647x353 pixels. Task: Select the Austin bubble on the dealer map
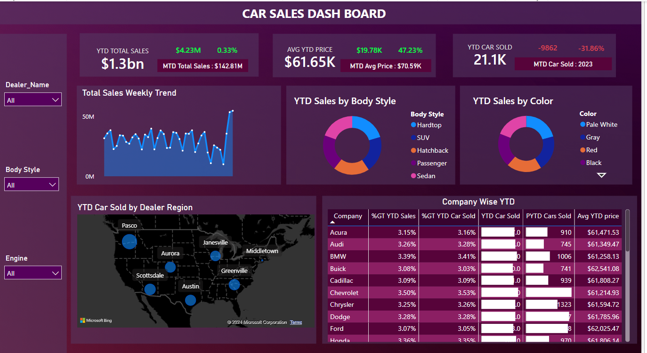(190, 300)
